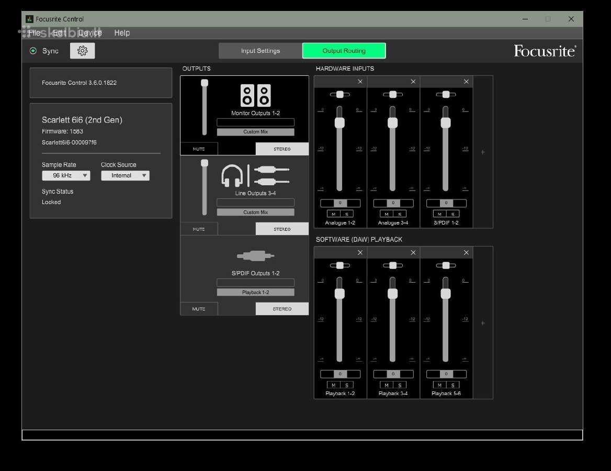Open the Sample Rate 96 kHz dropdown
611x471 pixels.
coord(66,175)
